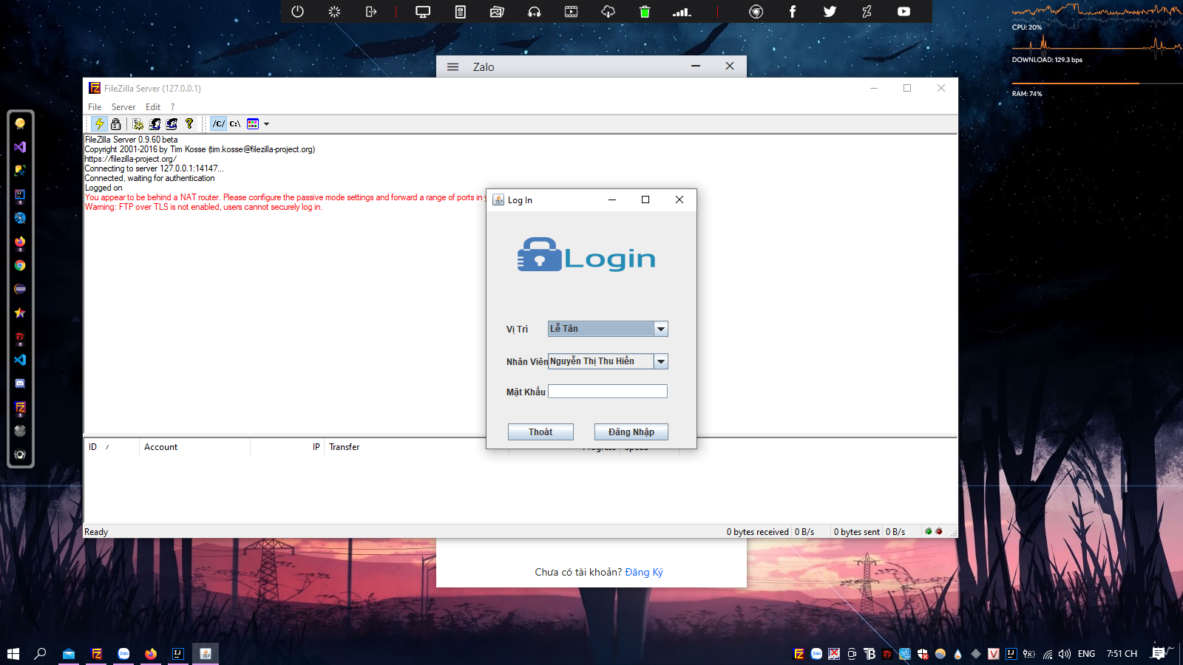Click the lightning bolt connect icon in FileZilla toolbar

(x=99, y=123)
